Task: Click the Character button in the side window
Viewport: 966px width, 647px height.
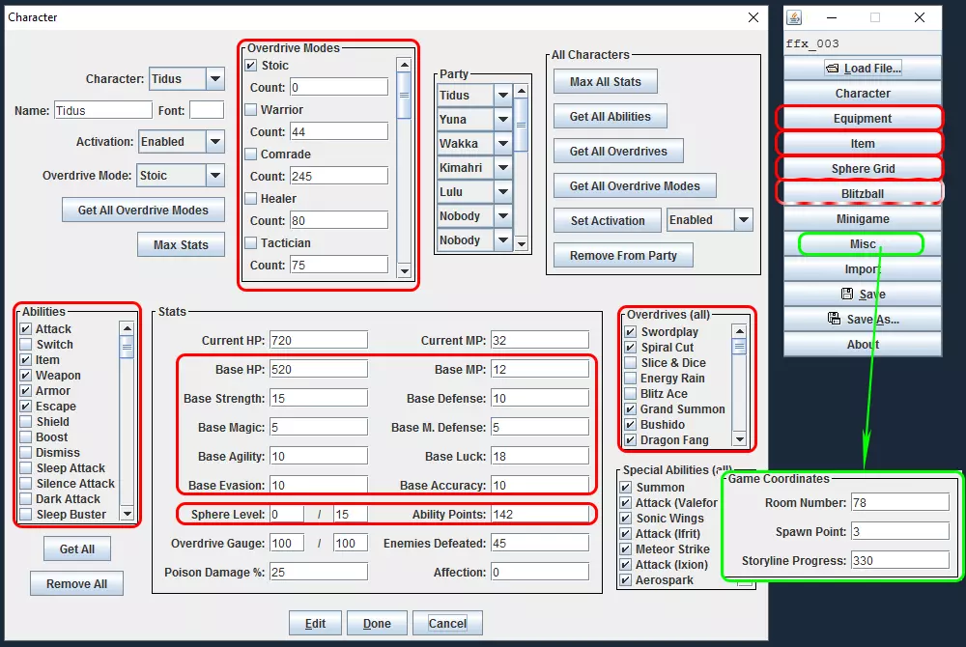Action: pos(863,94)
